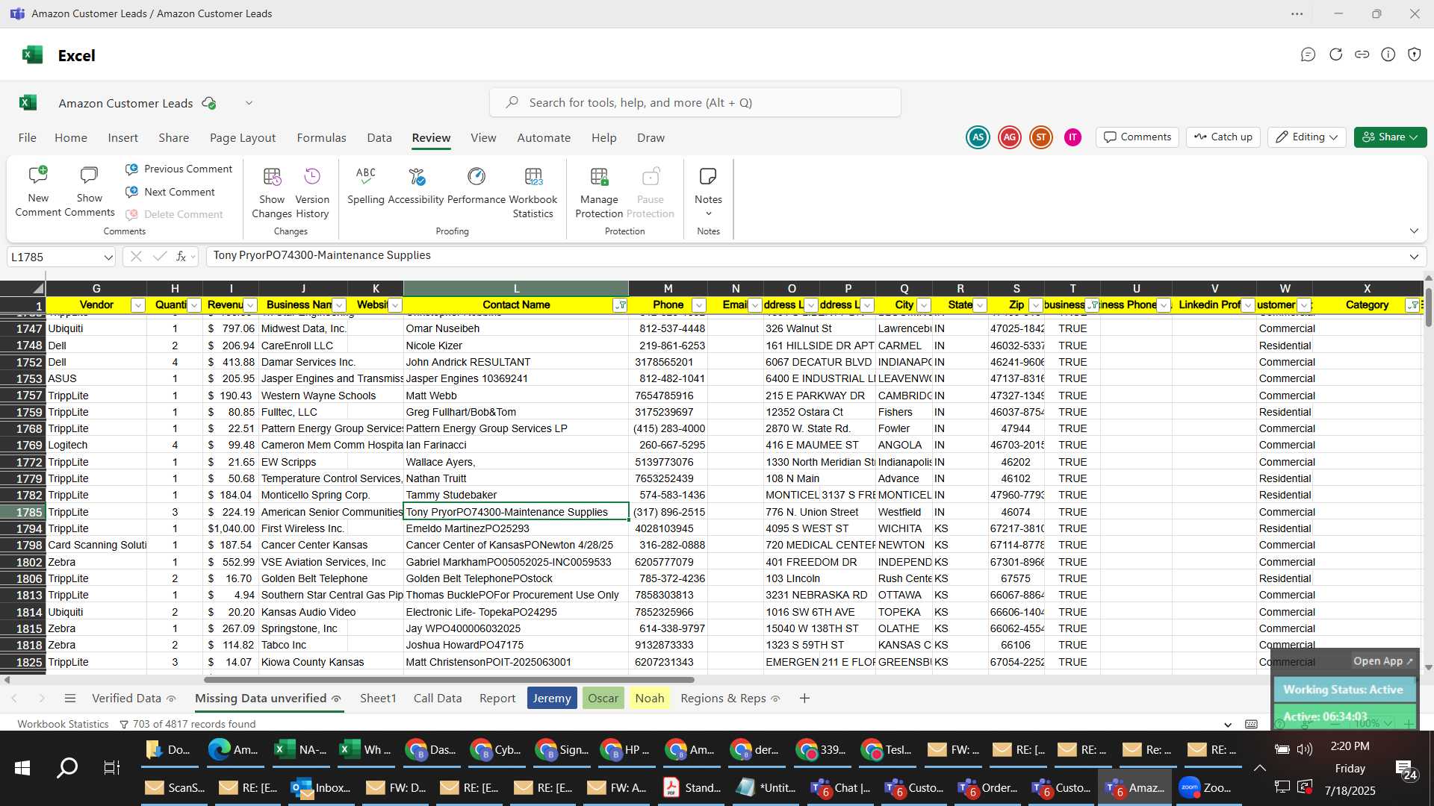Viewport: 1434px width, 806px height.
Task: Open Manage Protection
Action: (x=599, y=192)
